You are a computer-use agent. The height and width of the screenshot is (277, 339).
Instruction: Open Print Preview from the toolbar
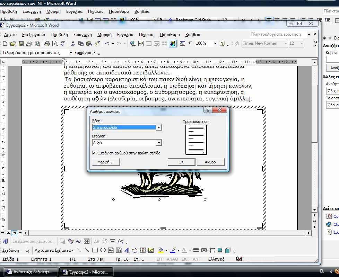pyautogui.click(x=55, y=44)
